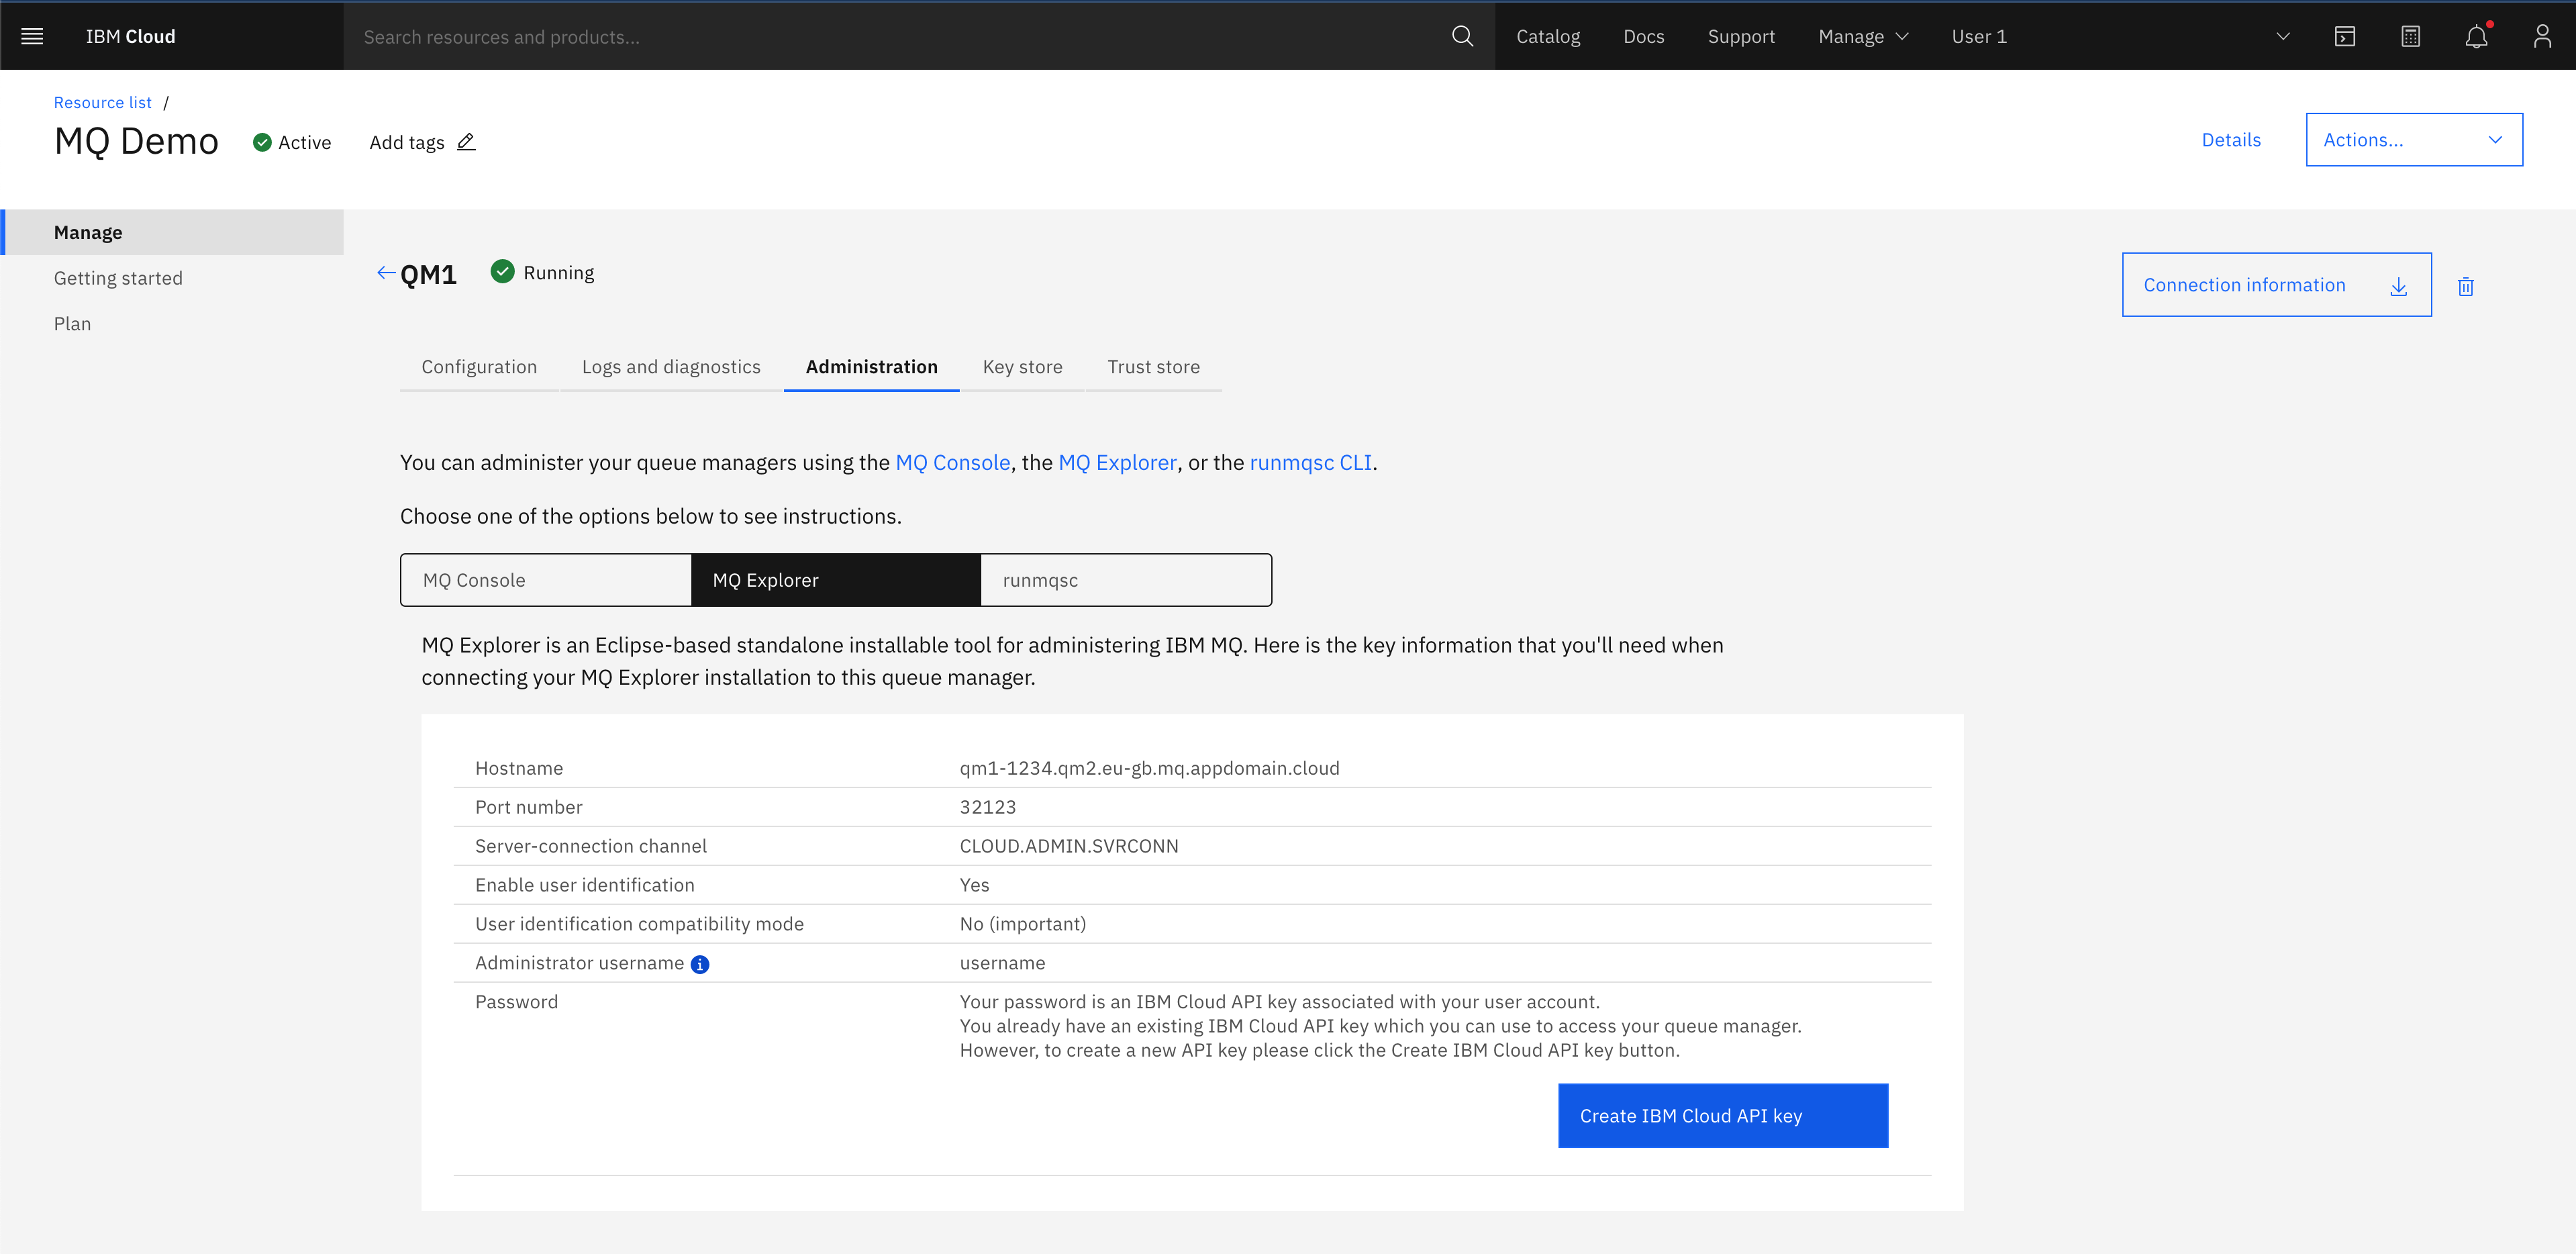Open the MQ Explorer hyperlink in text
The image size is (2576, 1254).
(x=1117, y=462)
